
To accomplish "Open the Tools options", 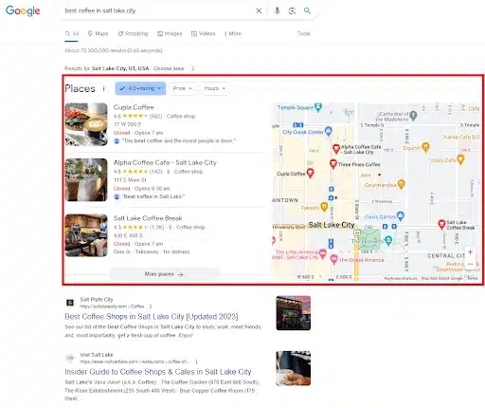I will [x=304, y=33].
